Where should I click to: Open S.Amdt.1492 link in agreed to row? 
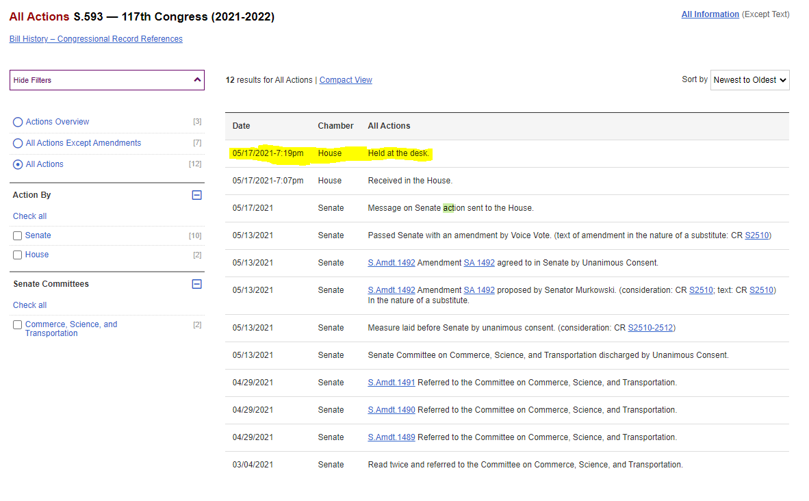(391, 263)
